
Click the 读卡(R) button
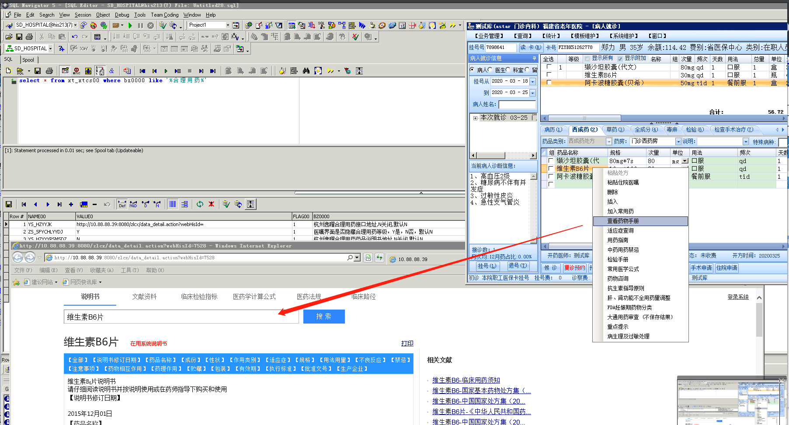(531, 48)
